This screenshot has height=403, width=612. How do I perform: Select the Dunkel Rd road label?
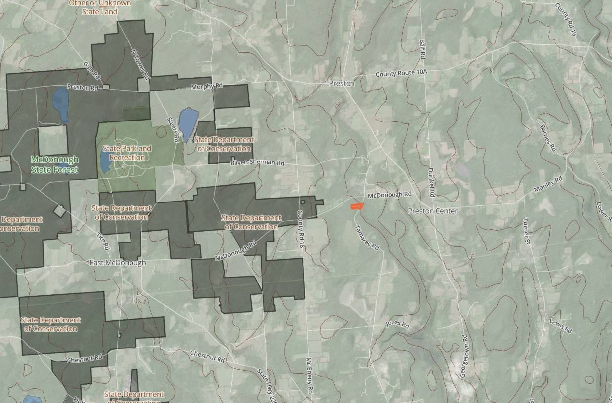click(x=431, y=181)
